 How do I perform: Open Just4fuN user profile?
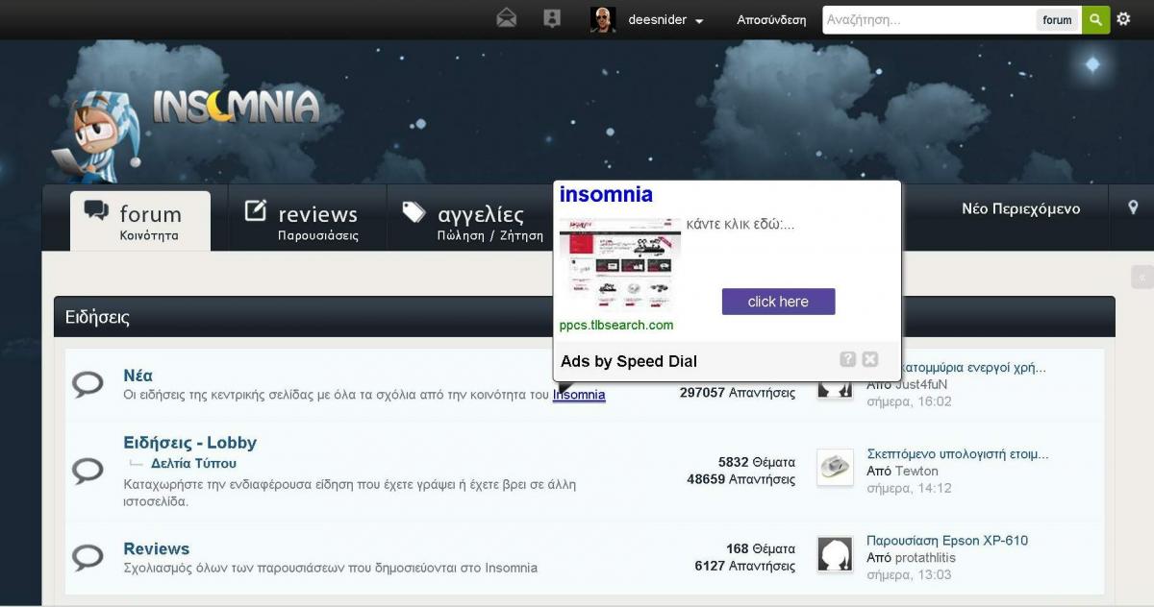(920, 384)
